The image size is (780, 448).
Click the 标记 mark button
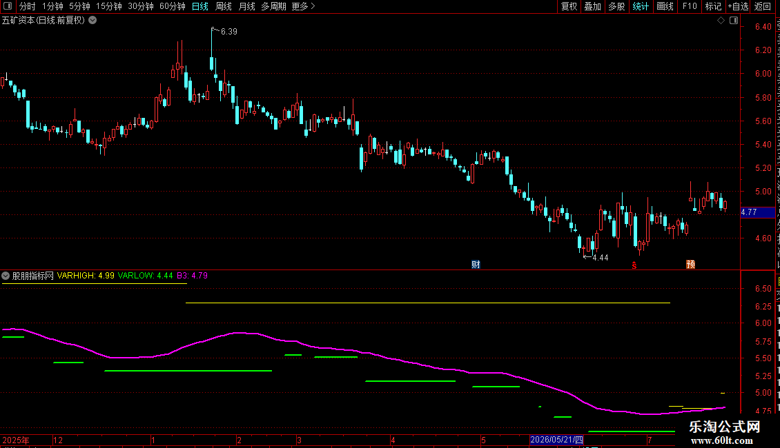713,6
